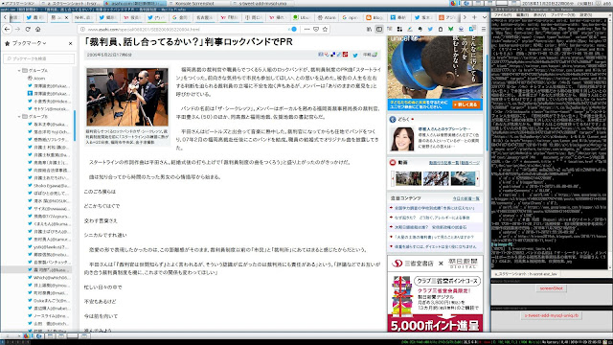
Task: Show site information for asahi.com
Action: pos(82,29)
